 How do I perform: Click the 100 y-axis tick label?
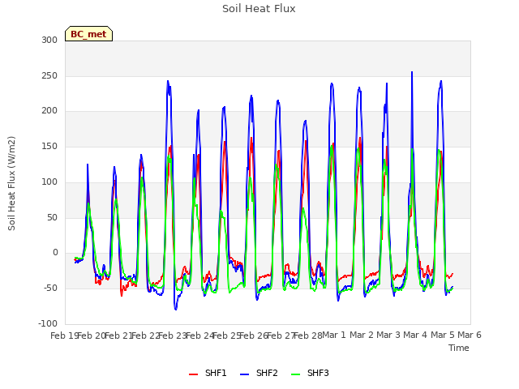(x=49, y=182)
